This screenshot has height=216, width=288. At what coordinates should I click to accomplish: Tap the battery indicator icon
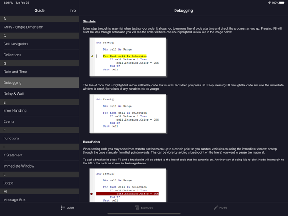[282, 3]
